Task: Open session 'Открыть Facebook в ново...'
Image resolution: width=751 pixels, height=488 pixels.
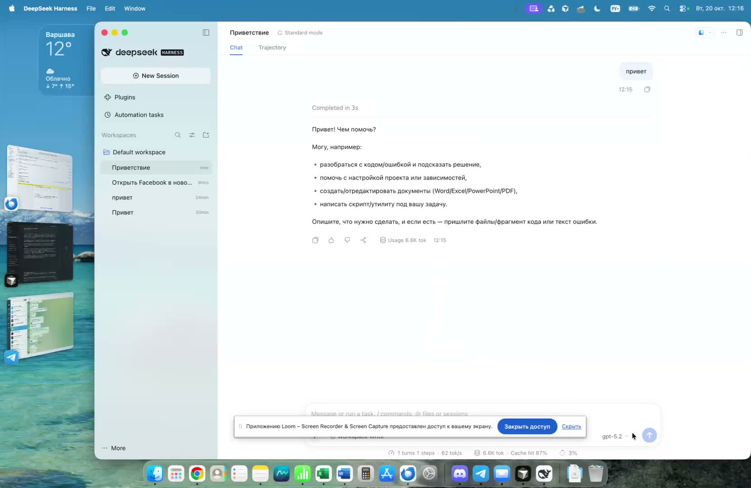Action: point(156,182)
